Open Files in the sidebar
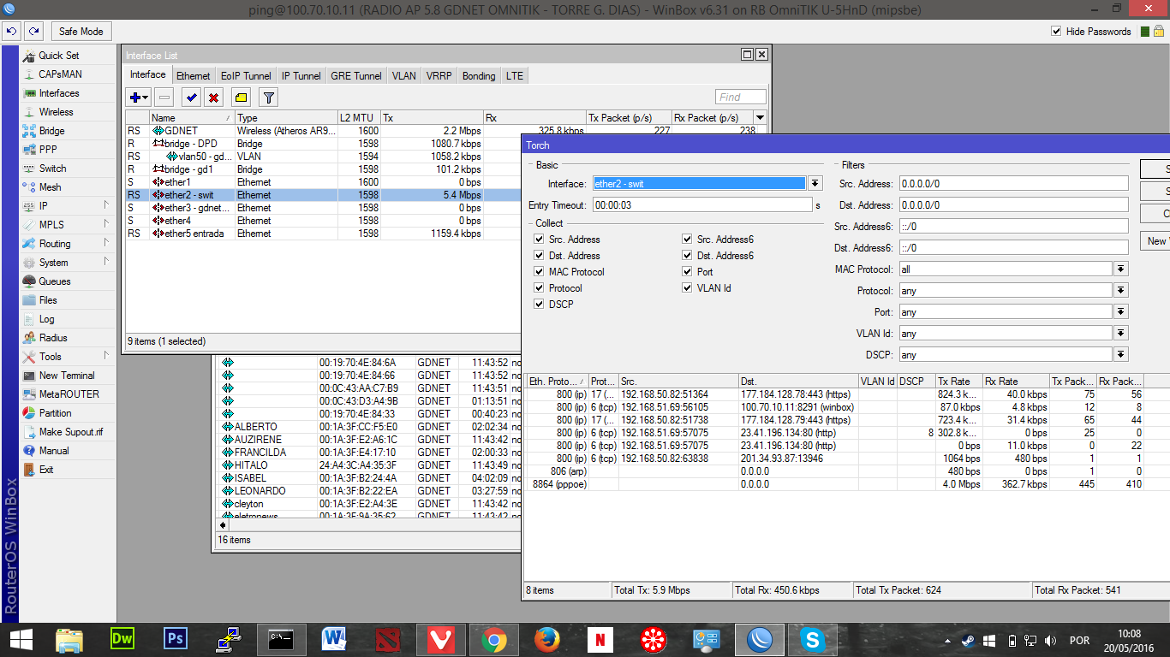 [48, 300]
